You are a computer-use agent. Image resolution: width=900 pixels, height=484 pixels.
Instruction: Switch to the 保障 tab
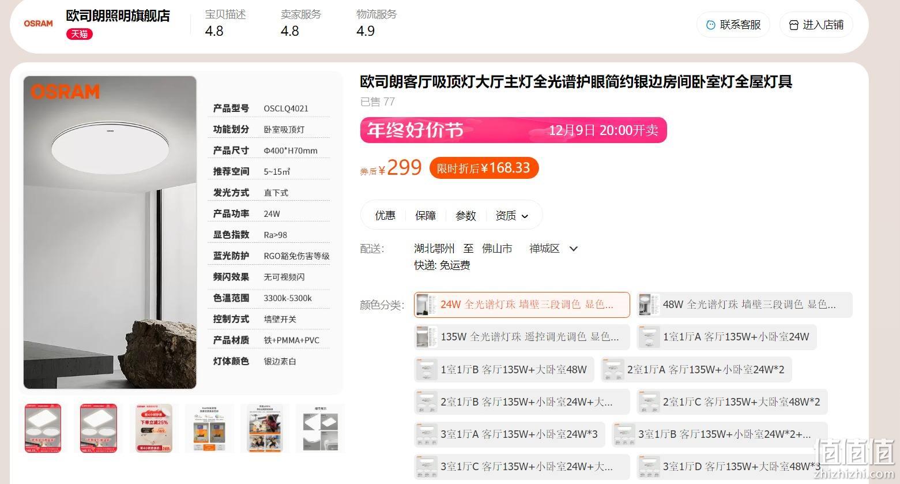point(425,215)
